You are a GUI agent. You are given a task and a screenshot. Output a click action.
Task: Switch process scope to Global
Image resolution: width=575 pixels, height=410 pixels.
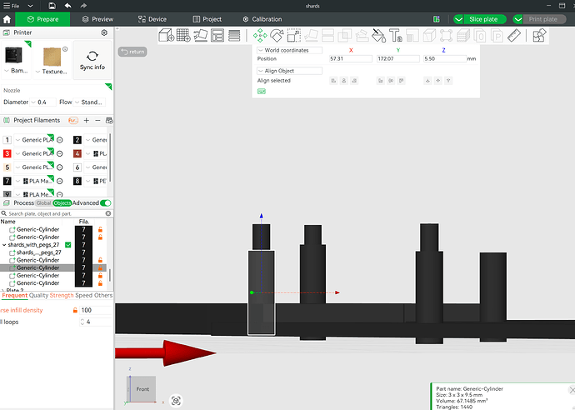pyautogui.click(x=43, y=202)
